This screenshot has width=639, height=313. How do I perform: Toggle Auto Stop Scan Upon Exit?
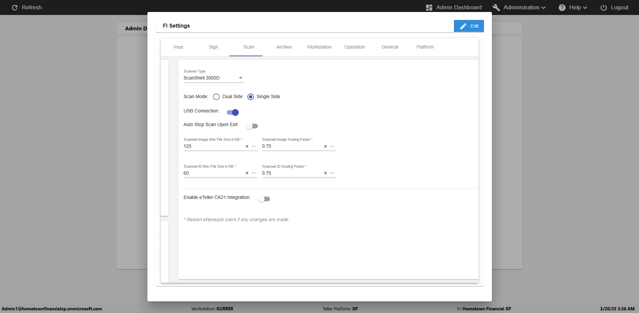coord(252,126)
